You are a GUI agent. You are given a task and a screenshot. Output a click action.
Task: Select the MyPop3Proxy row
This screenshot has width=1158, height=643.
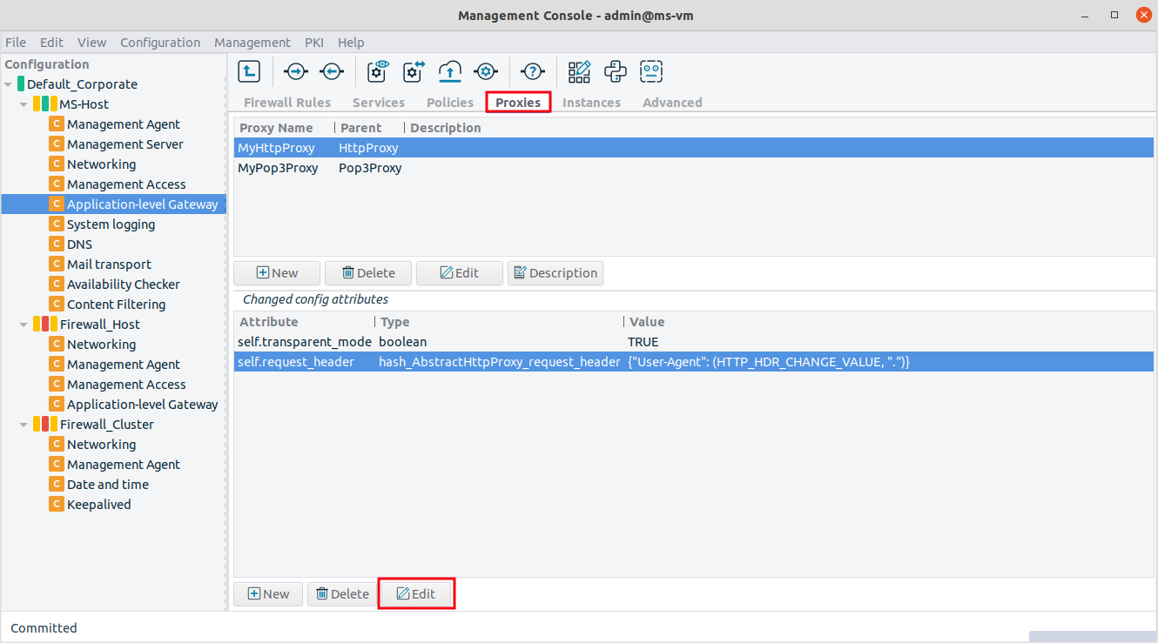point(694,168)
